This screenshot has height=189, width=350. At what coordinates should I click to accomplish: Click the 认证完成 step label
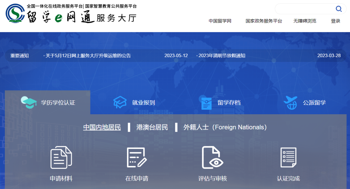pyautogui.click(x=288, y=178)
